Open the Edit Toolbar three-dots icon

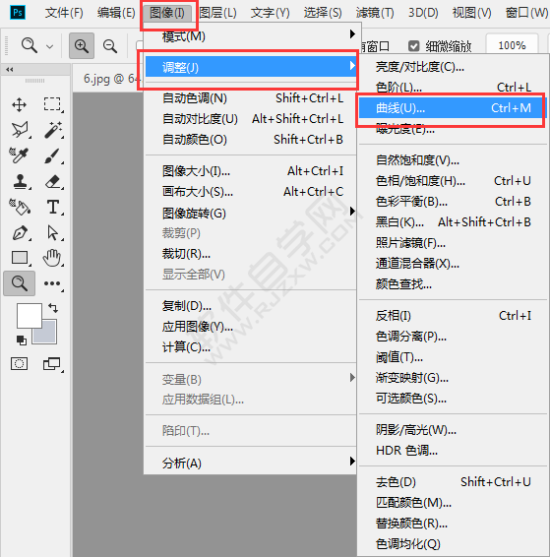point(52,283)
